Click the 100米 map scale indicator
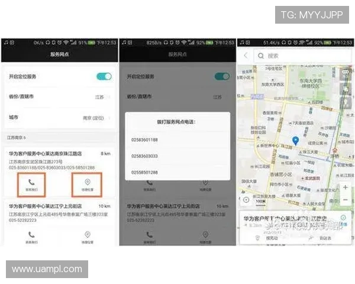 [x=260, y=202]
